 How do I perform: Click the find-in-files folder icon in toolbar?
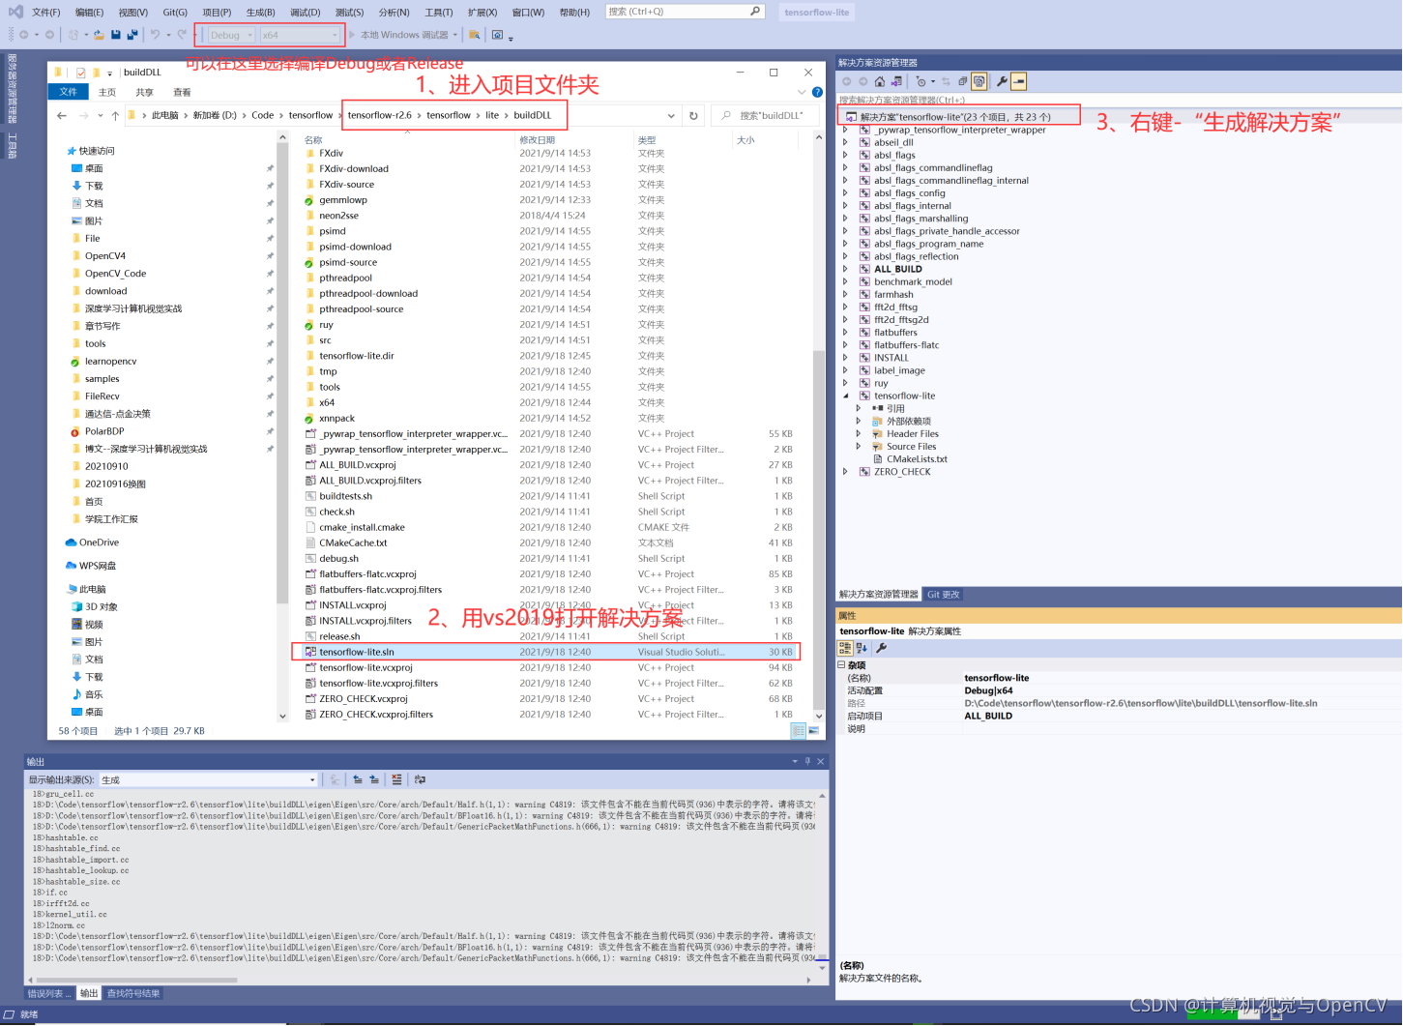tap(474, 35)
